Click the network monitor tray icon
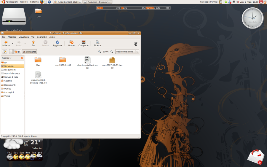 click(x=234, y=2)
